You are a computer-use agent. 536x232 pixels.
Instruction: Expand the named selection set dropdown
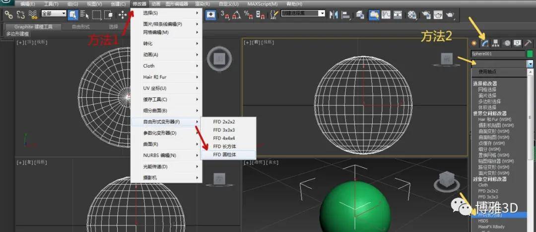pos(322,13)
